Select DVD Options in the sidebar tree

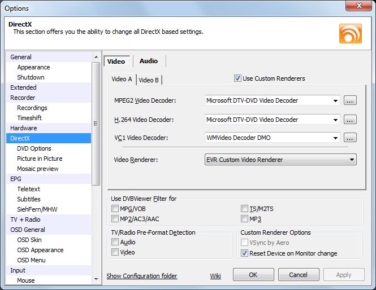34,148
